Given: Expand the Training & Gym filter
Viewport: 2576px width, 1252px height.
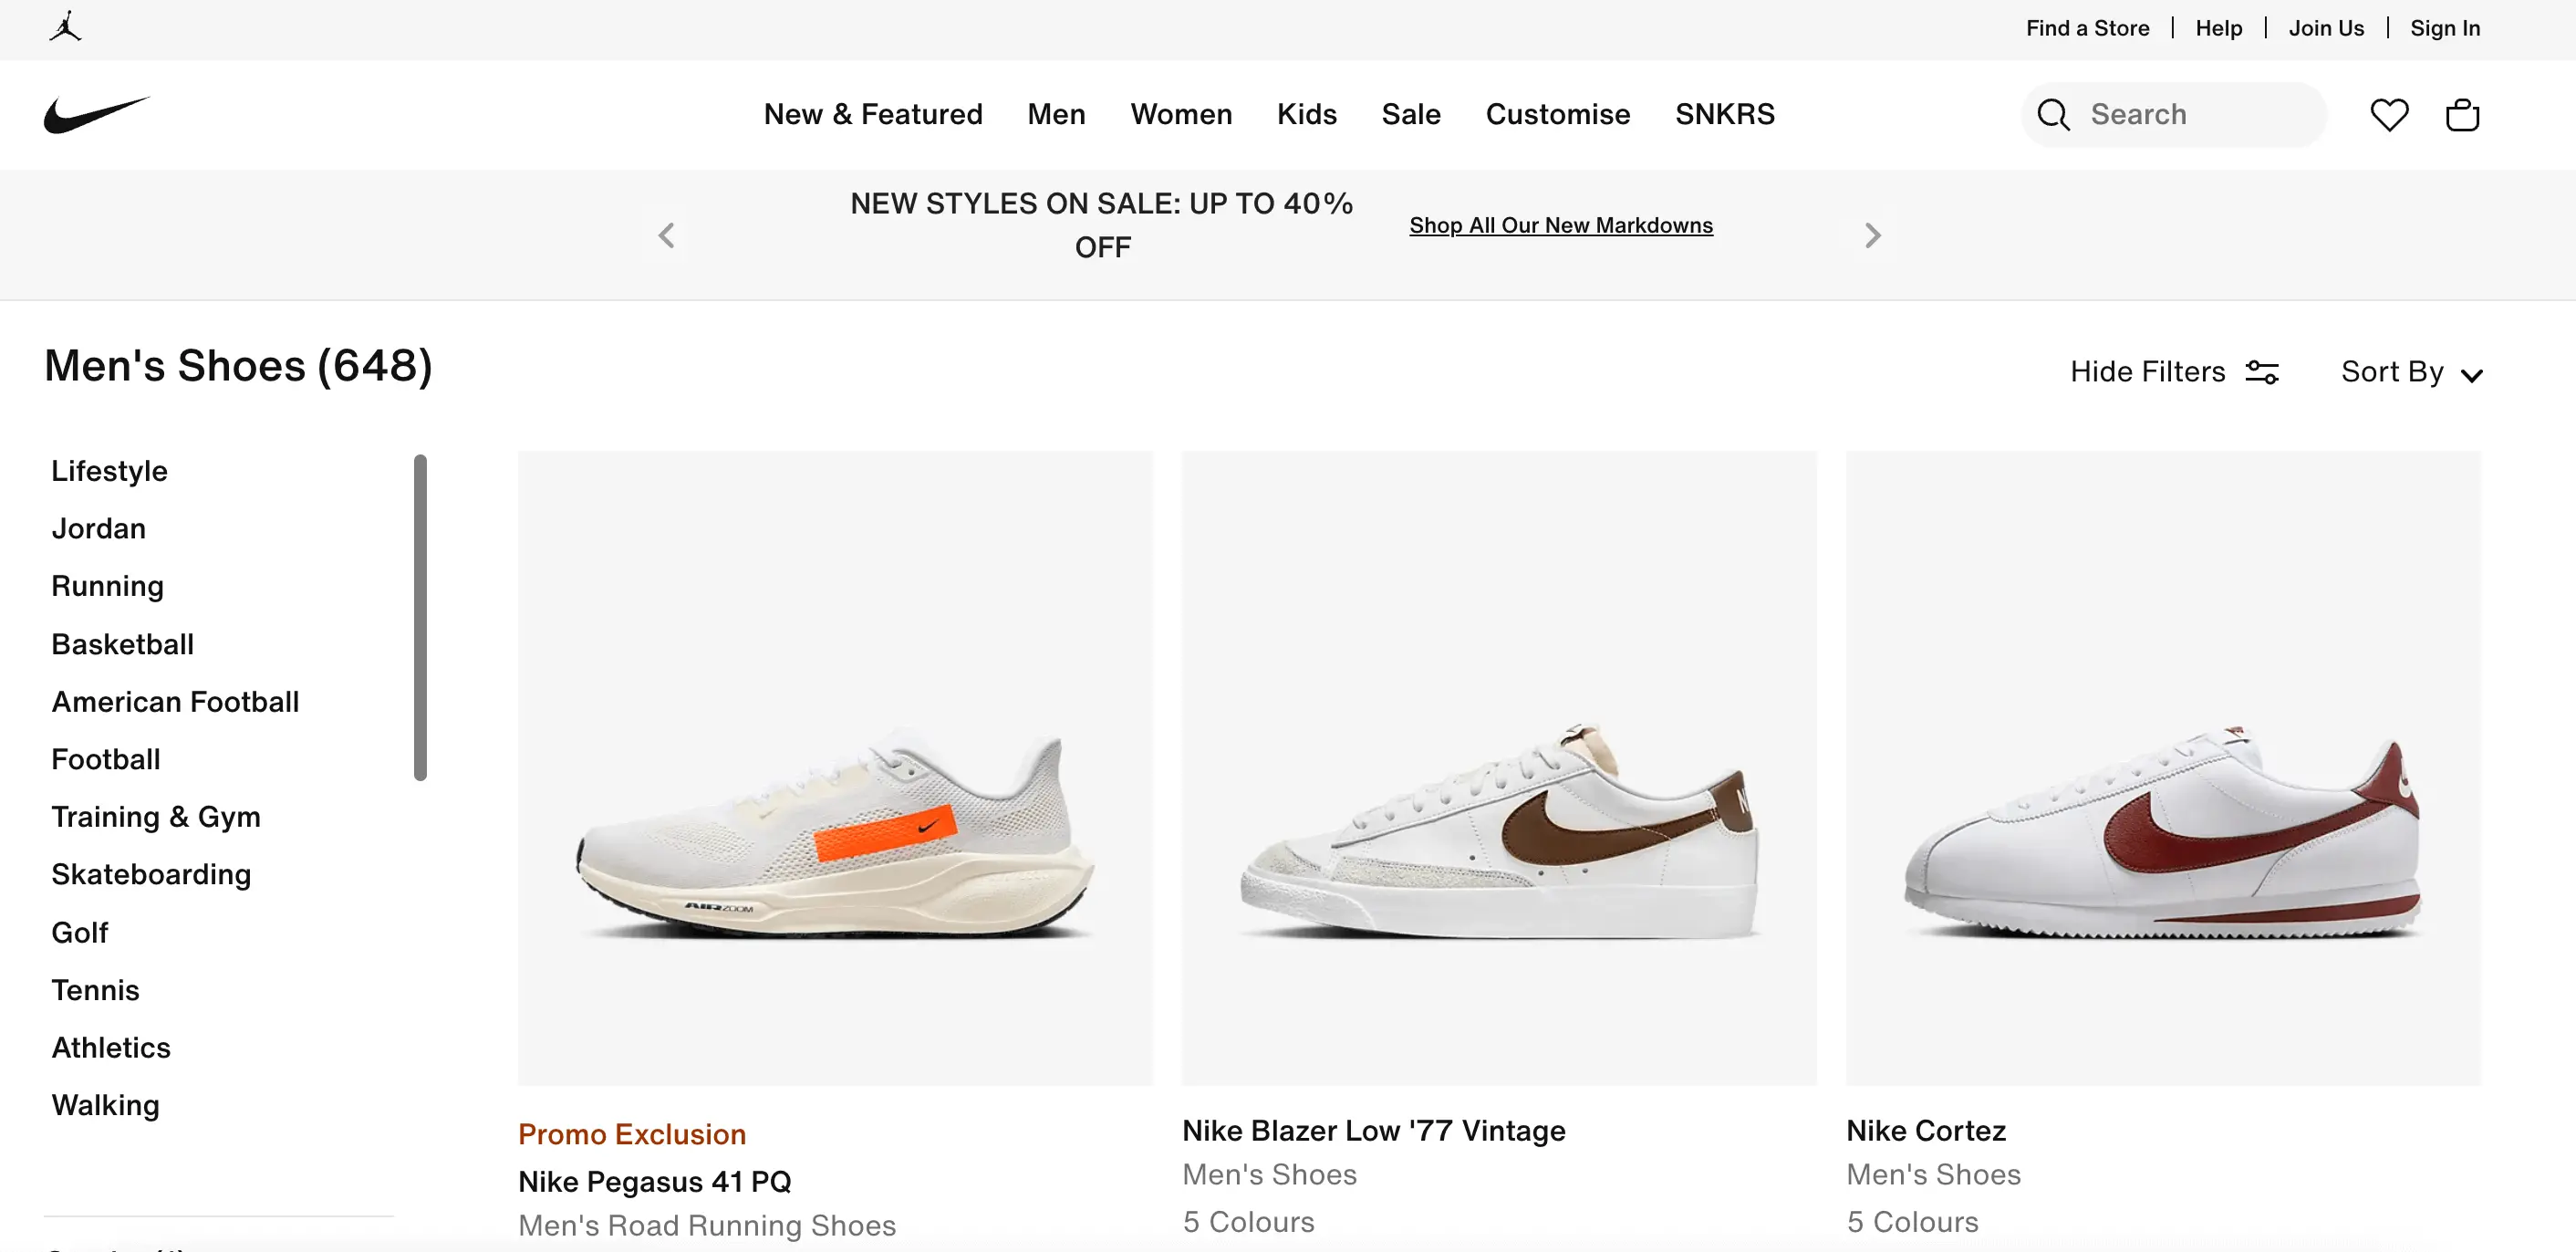Looking at the screenshot, I should [x=156, y=816].
